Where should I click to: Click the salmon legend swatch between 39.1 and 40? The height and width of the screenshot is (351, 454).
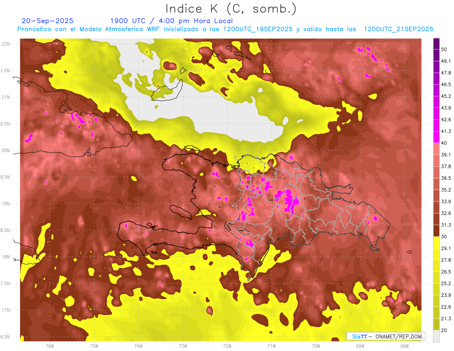[436, 149]
